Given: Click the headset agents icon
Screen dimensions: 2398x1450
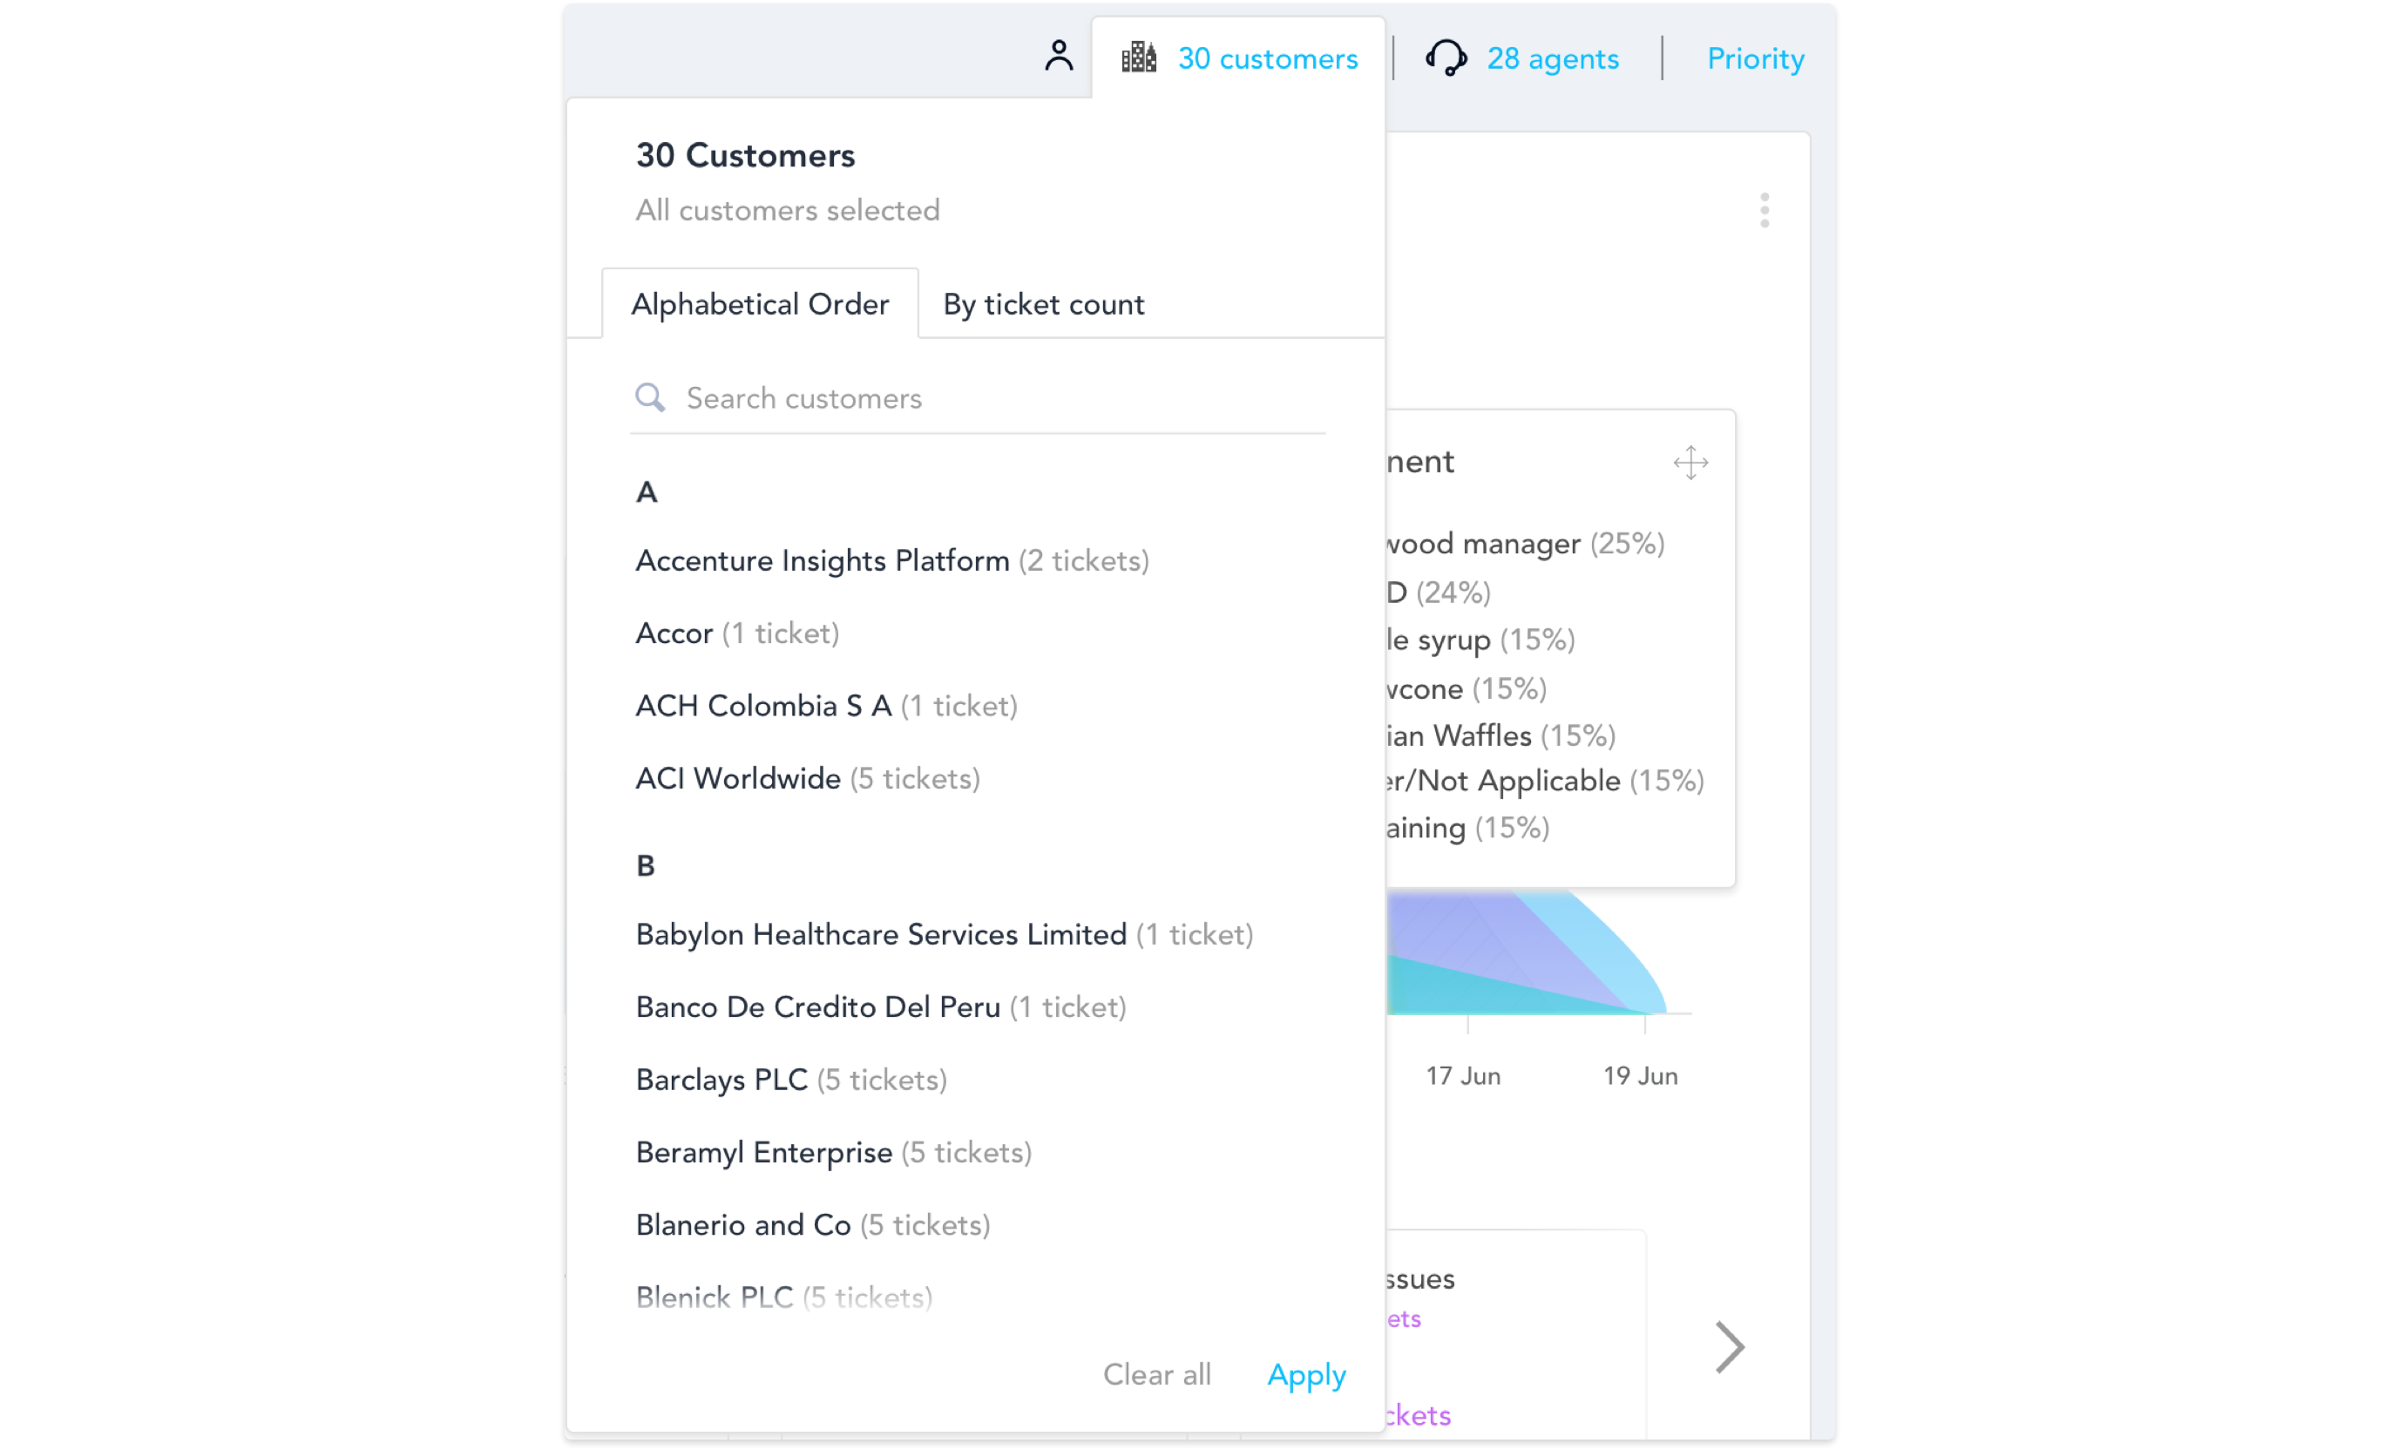Looking at the screenshot, I should (1446, 58).
